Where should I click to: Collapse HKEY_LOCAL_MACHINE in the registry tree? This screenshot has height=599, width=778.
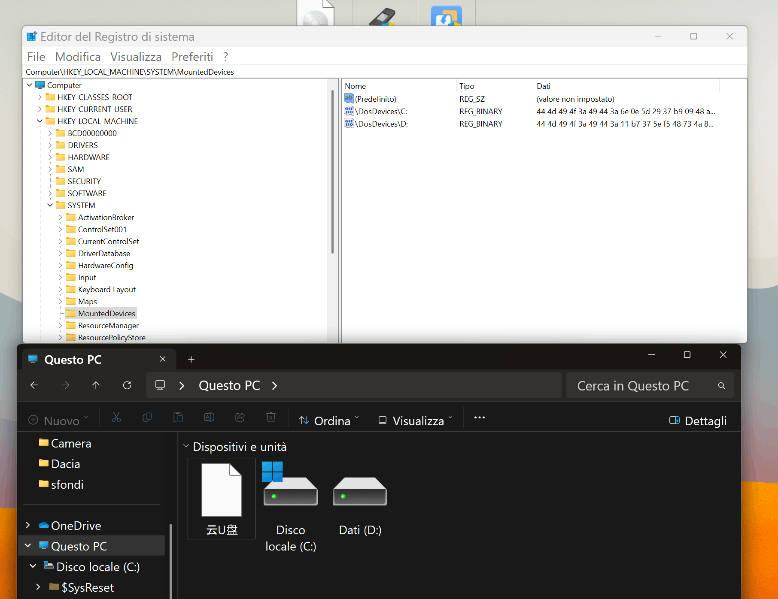click(40, 121)
